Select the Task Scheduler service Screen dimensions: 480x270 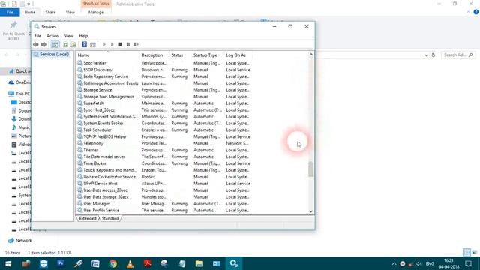pyautogui.click(x=163, y=130)
